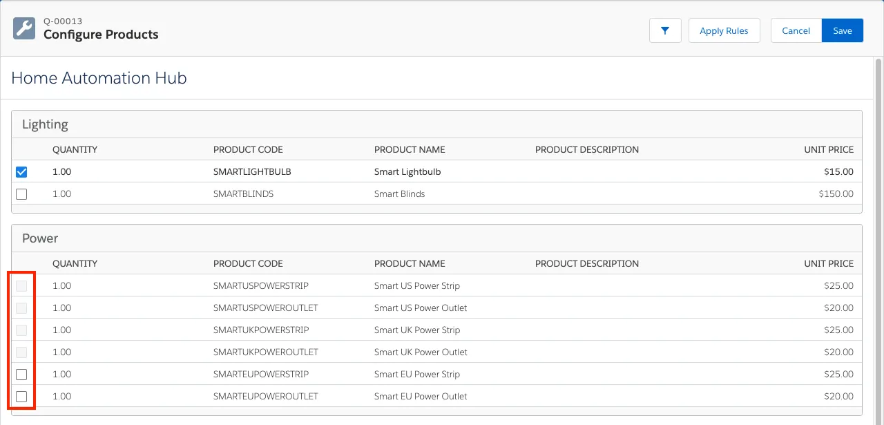Cancel the product configuration
The height and width of the screenshot is (425, 884).
point(796,30)
